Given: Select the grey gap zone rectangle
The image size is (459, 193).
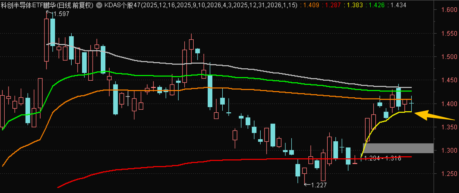Looking at the screenshot, I should (x=399, y=148).
